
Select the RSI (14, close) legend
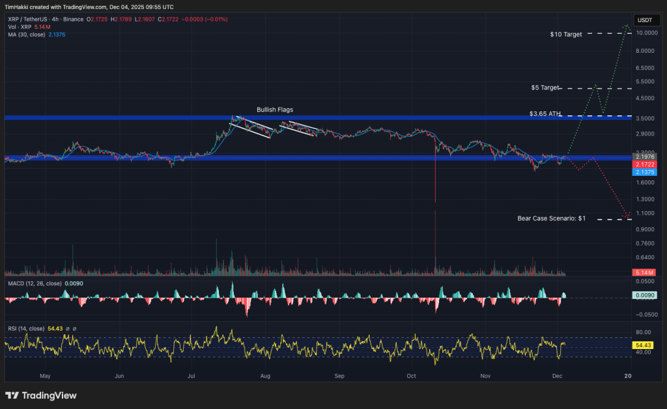click(26, 328)
